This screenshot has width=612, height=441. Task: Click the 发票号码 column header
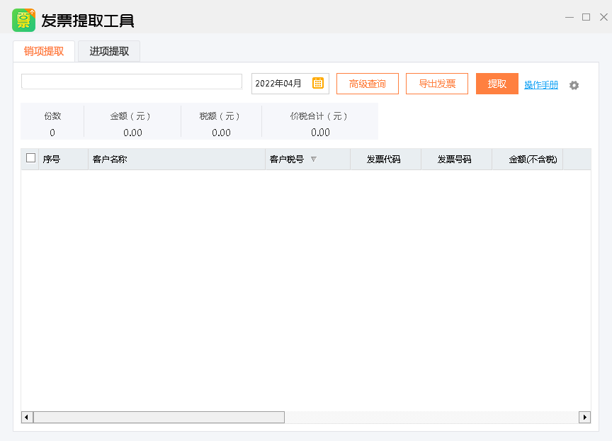(456, 160)
